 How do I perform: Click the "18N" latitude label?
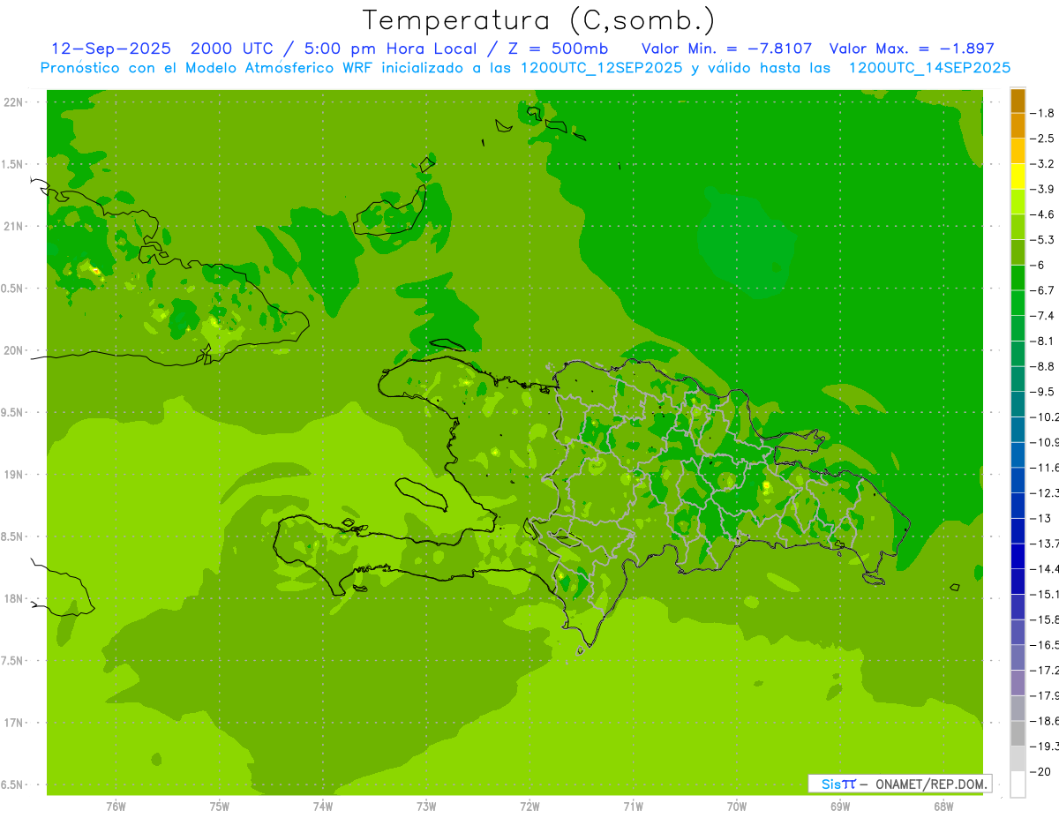[13, 599]
